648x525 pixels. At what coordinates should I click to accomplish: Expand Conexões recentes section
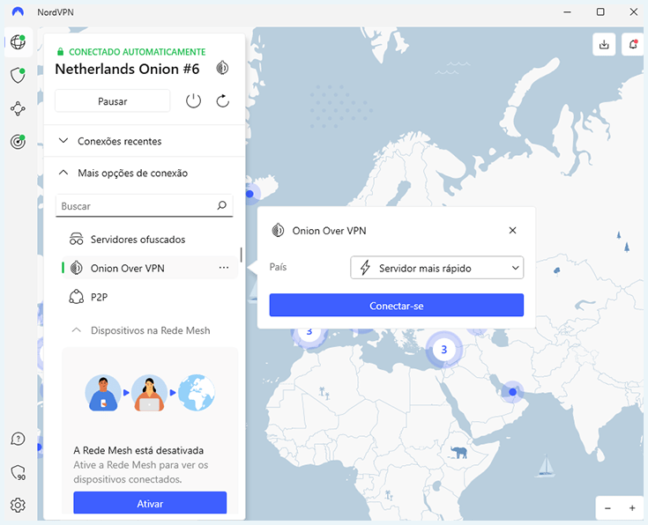click(x=145, y=141)
